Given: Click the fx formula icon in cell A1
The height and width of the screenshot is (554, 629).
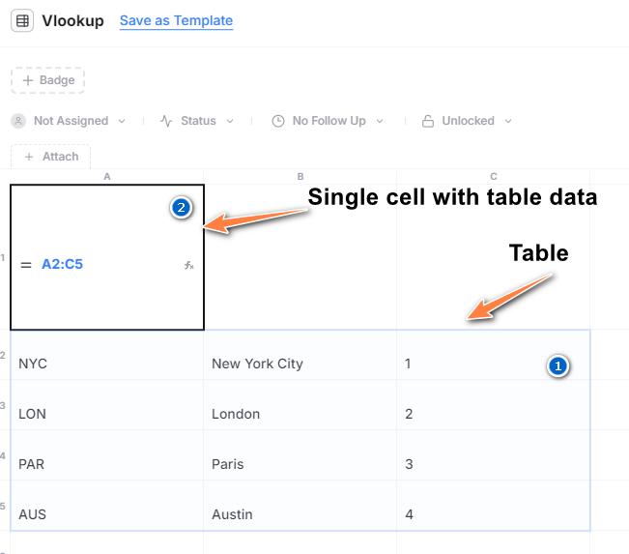Looking at the screenshot, I should point(189,265).
